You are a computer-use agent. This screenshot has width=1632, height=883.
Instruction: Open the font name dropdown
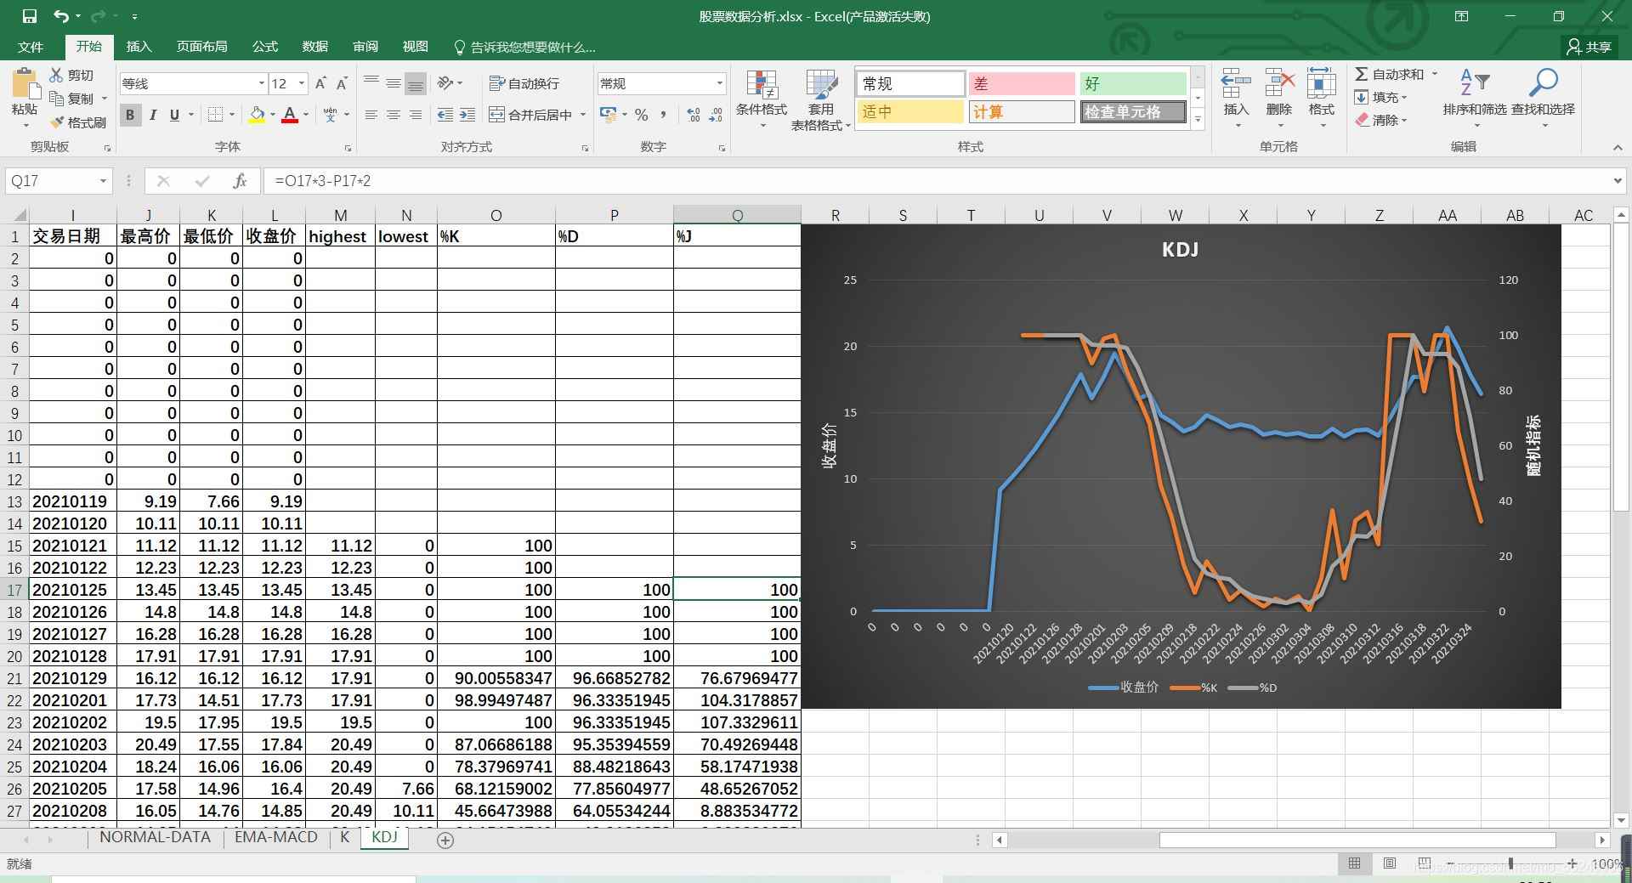coord(261,83)
